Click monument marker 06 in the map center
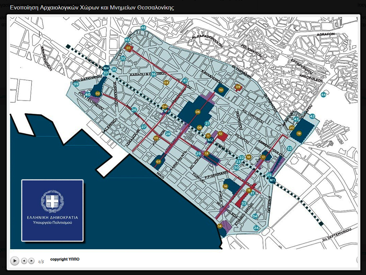This screenshot has height=275, width=366. (x=198, y=112)
